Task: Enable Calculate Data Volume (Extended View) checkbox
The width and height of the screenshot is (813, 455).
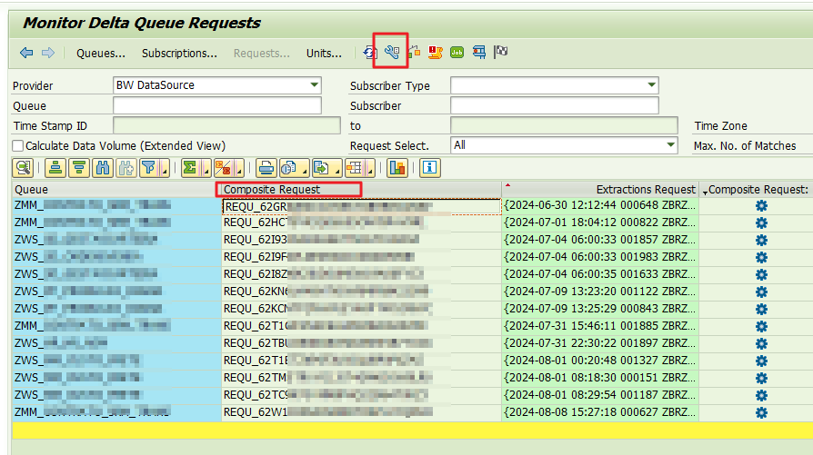Action: tap(18, 146)
